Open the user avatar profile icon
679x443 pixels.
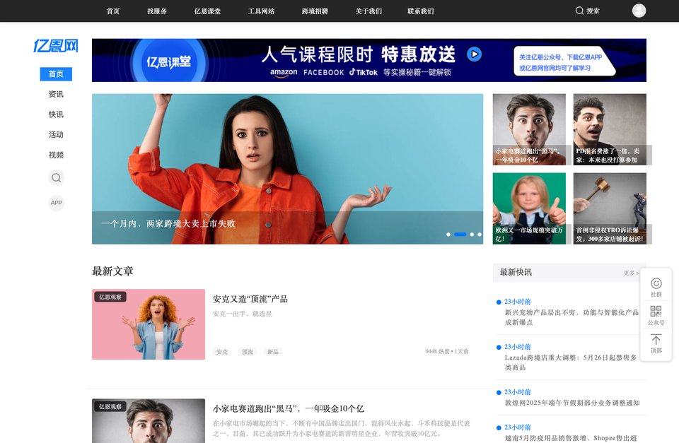tap(639, 11)
